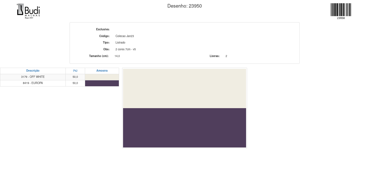
Task: Click the 50,0 percentage for EUROPA
Action: coord(75,83)
